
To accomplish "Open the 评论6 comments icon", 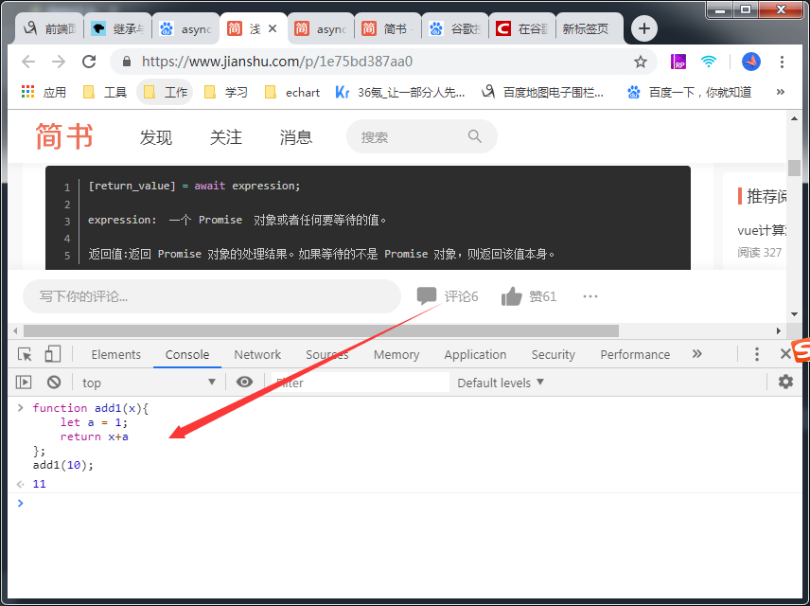I will pos(427,296).
